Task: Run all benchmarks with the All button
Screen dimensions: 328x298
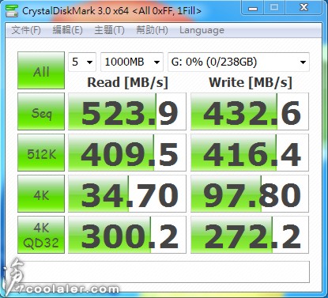Action: point(41,70)
